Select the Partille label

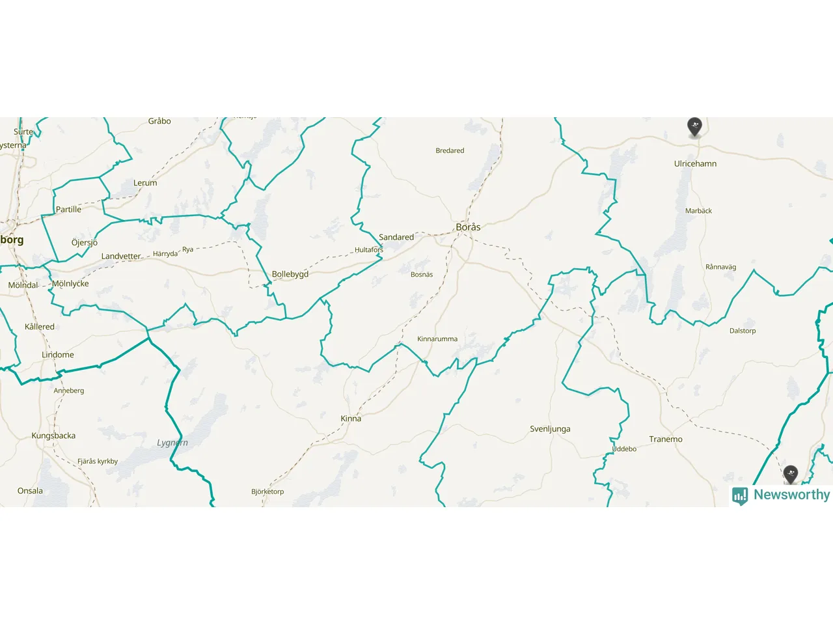68,210
